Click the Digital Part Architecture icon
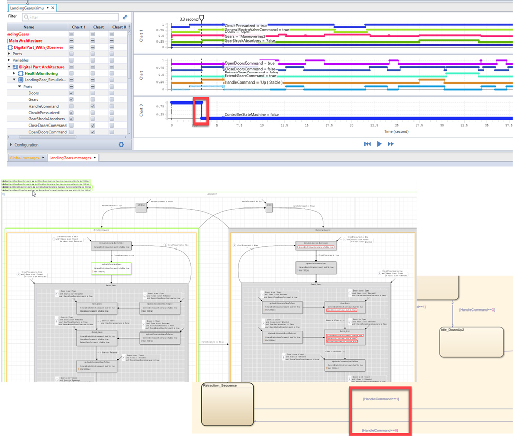513x436 pixels. click(15, 67)
